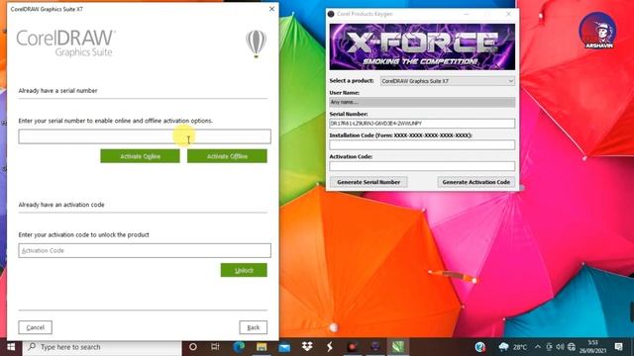This screenshot has height=356, width=634.
Task: Click the User Name field in Keygen window
Action: click(422, 102)
